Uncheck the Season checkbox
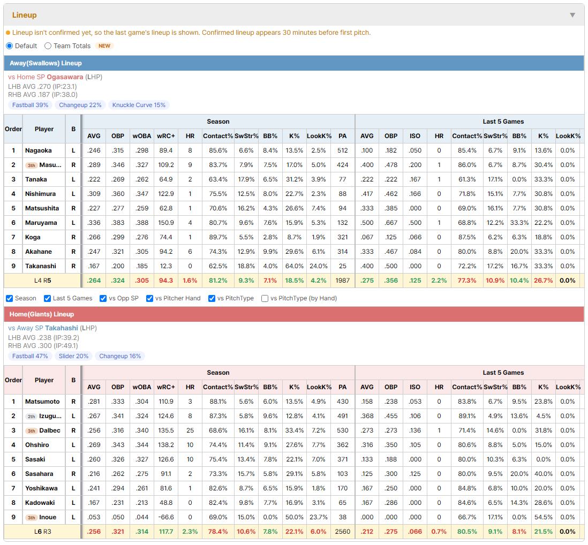Viewport: 588px width, 545px height. click(x=10, y=298)
